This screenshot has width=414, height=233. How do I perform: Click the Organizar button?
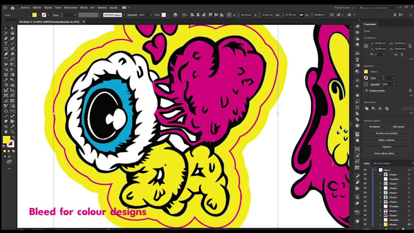[387, 147]
